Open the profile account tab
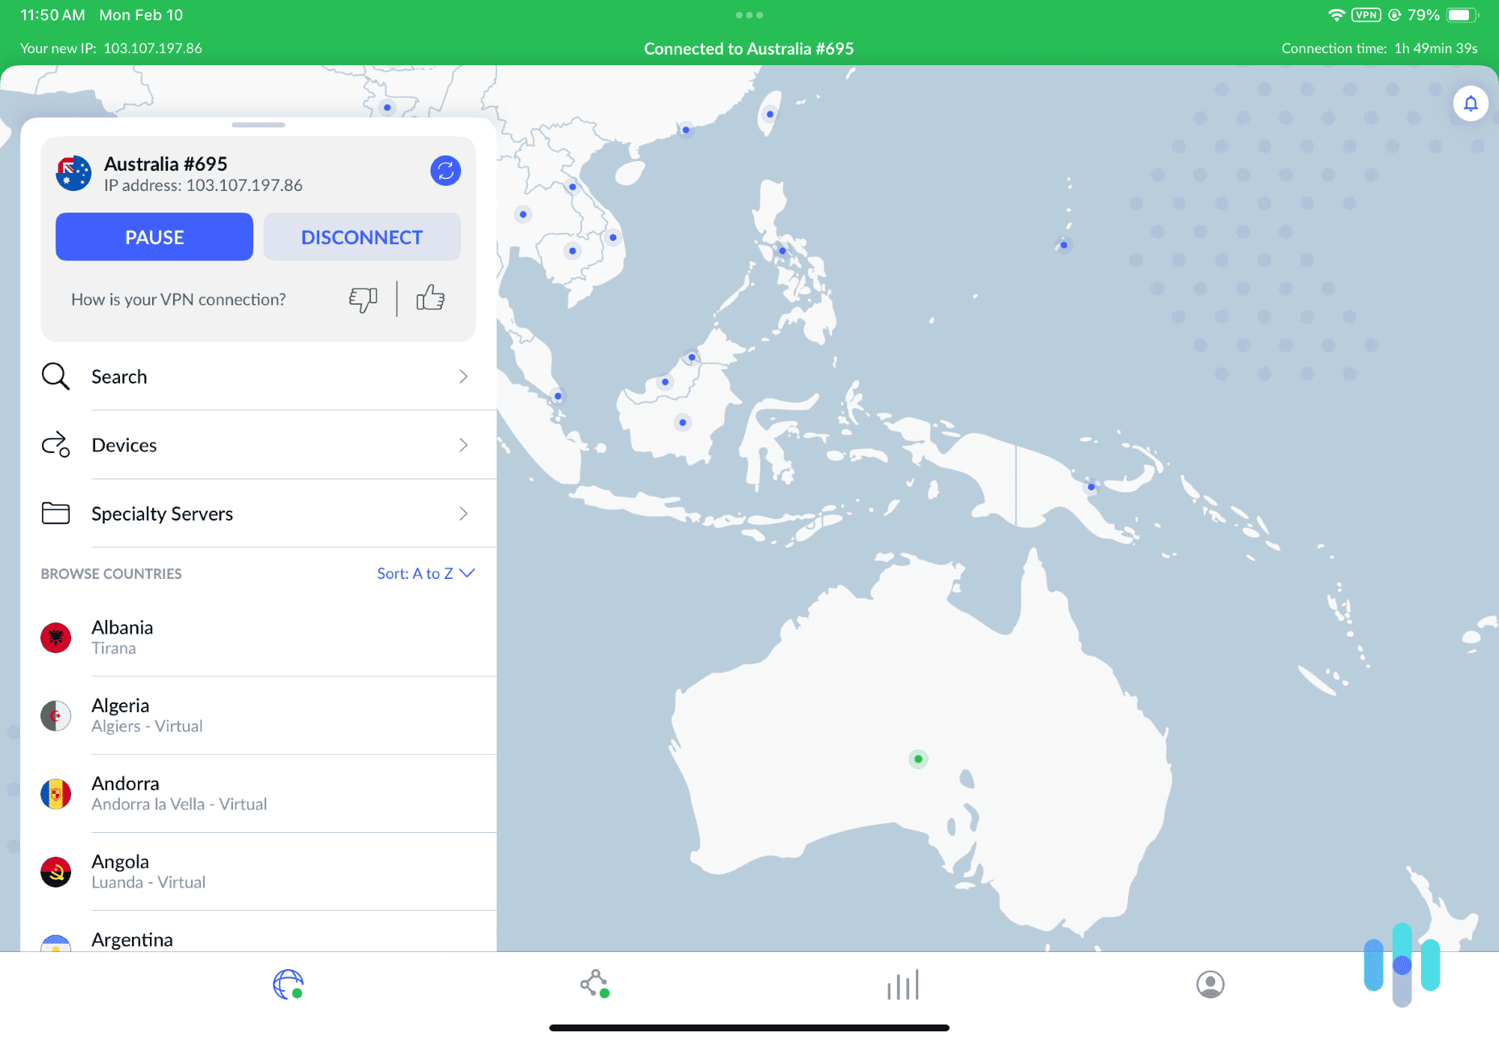This screenshot has height=1041, width=1499. point(1210,984)
